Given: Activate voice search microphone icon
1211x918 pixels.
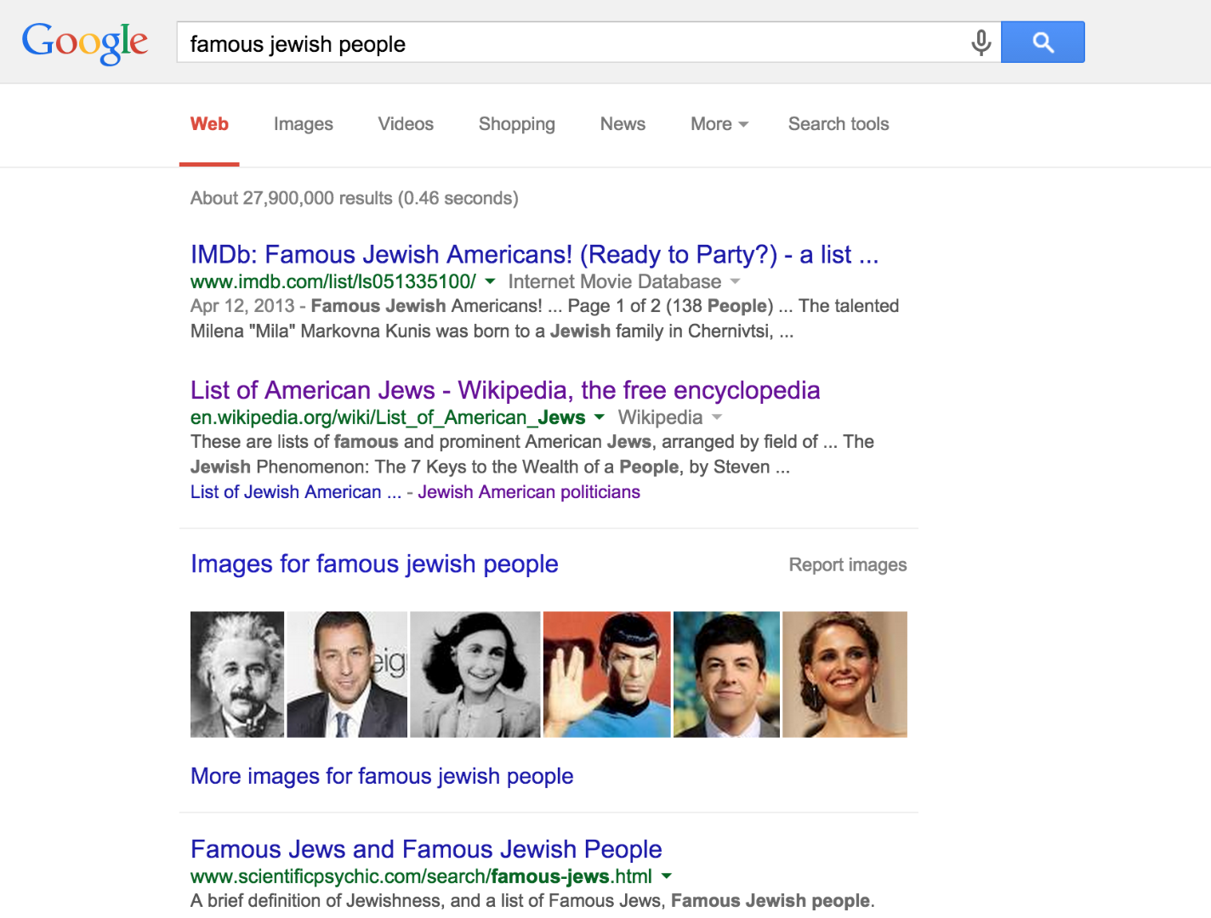Looking at the screenshot, I should (x=981, y=42).
